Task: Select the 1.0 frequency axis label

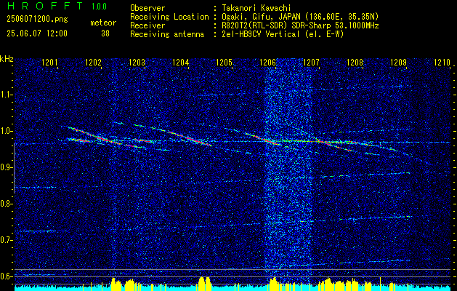Action: coord(6,131)
